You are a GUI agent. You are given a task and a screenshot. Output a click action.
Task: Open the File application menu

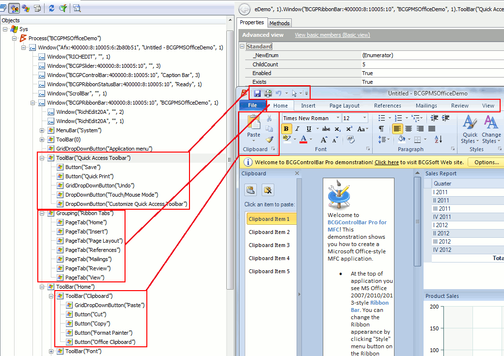252,106
